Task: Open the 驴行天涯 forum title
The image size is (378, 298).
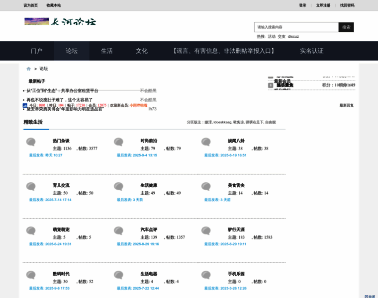Action: 236,229
